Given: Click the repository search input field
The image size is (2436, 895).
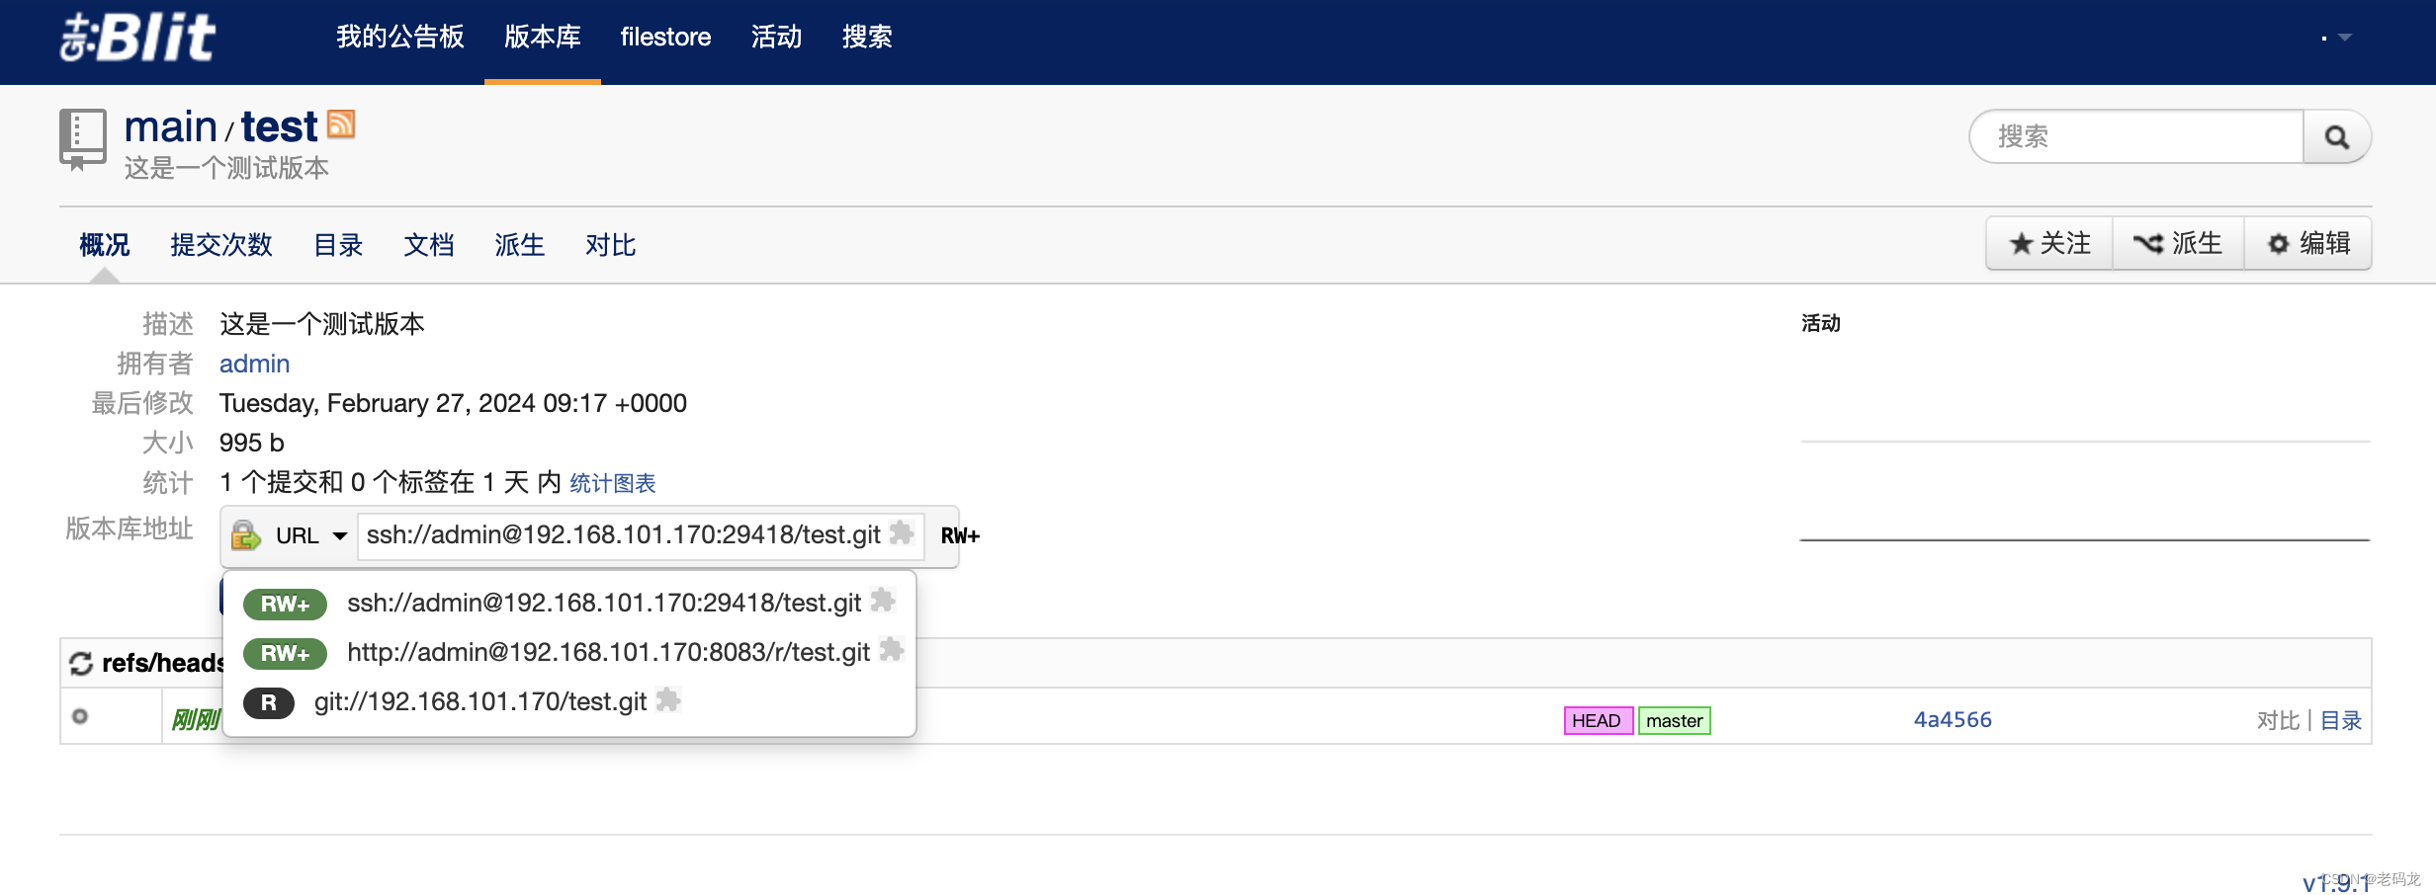Looking at the screenshot, I should pyautogui.click(x=2135, y=136).
